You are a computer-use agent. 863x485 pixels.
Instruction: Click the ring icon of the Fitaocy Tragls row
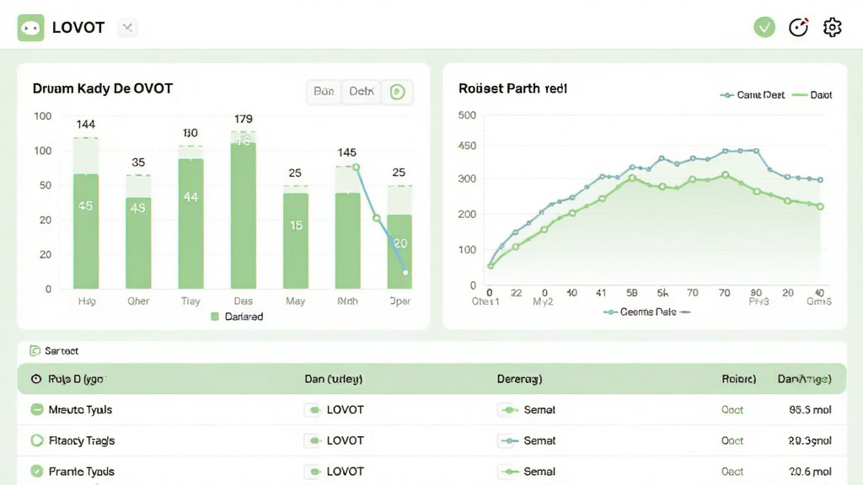coord(37,440)
